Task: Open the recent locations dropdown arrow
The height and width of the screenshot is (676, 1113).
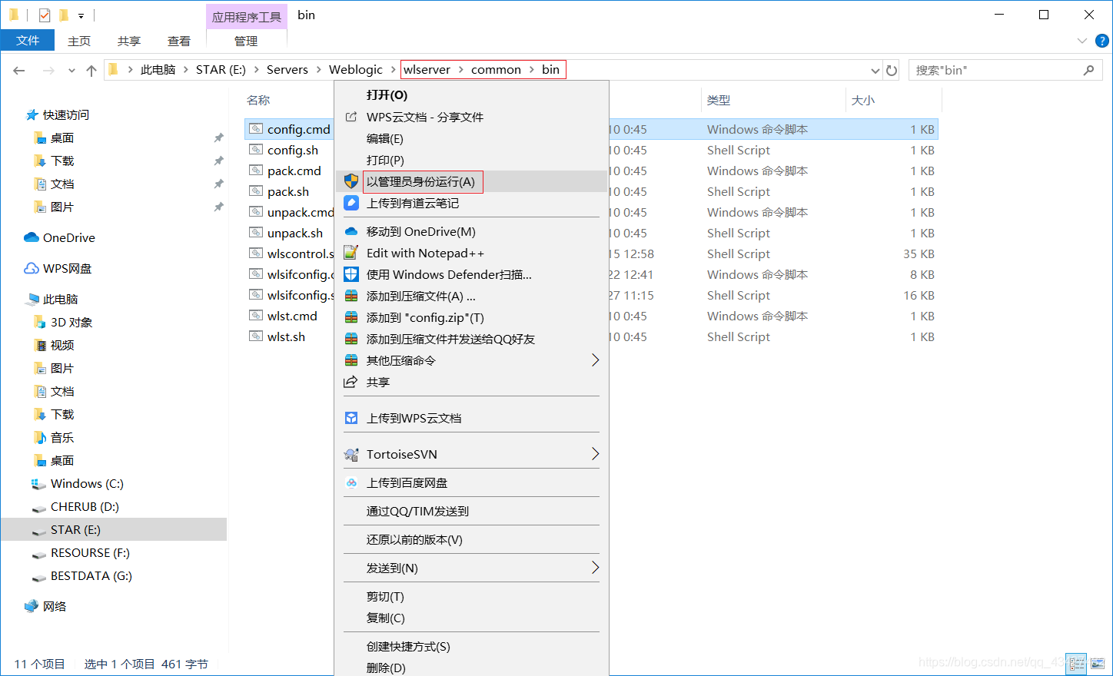Action: tap(71, 70)
